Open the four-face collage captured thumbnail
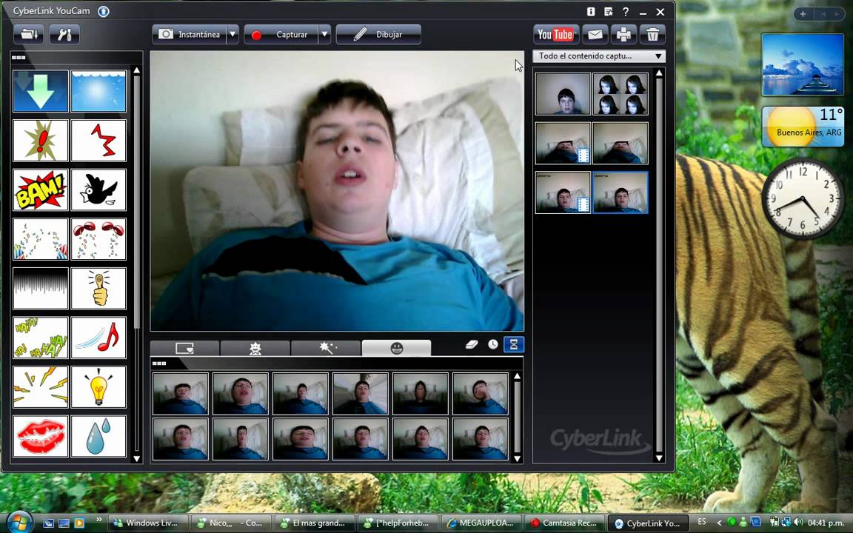 [620, 94]
